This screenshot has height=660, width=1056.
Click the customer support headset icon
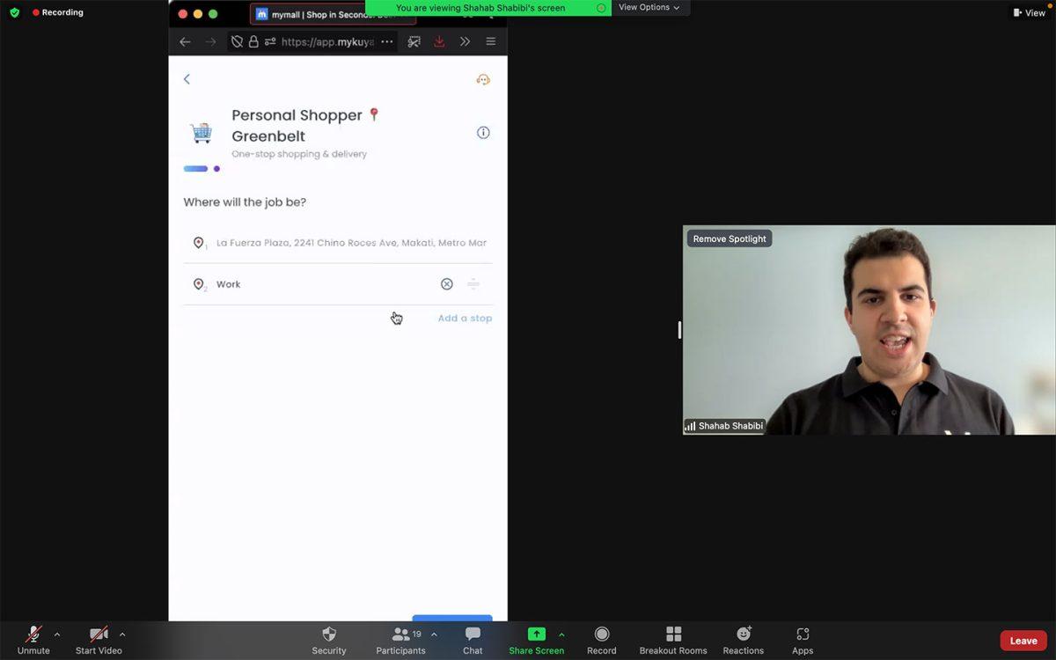(483, 79)
